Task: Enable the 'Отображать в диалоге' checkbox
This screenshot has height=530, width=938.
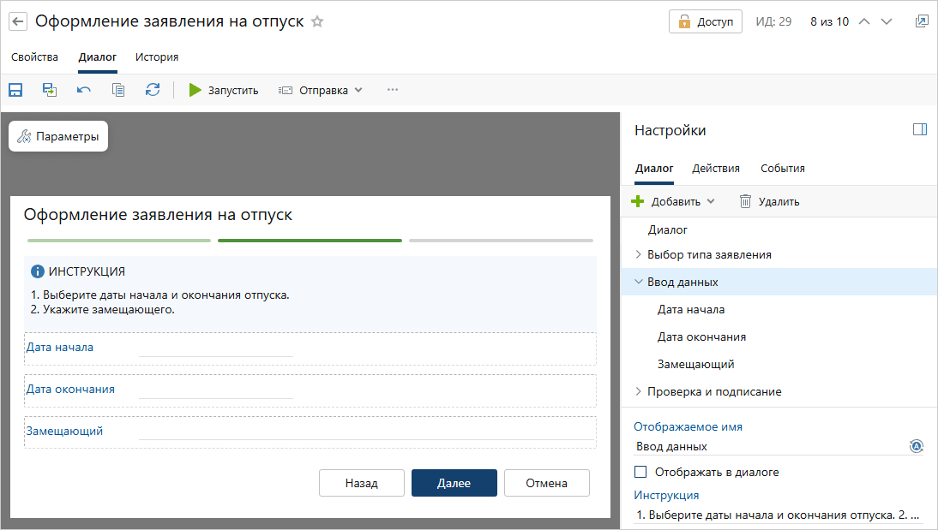Action: pyautogui.click(x=640, y=472)
